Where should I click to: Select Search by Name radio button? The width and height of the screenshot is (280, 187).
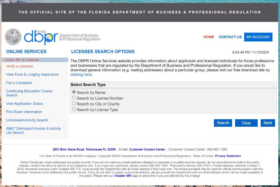coord(74,92)
